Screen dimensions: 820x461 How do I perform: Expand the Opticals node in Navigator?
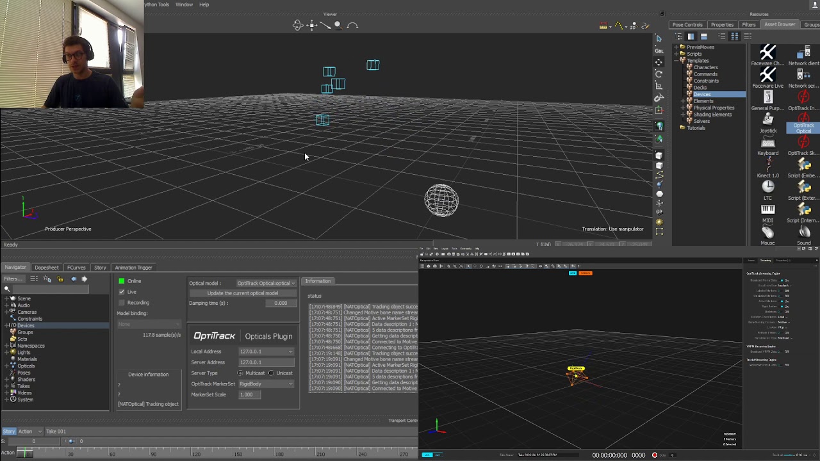click(x=6, y=366)
